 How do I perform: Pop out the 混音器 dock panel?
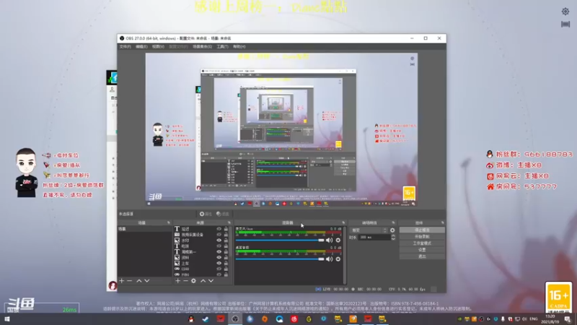pos(343,222)
